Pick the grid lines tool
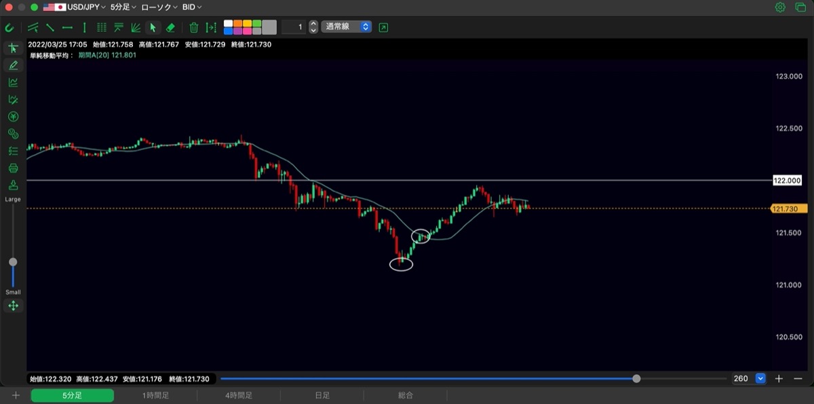814x404 pixels. 102,28
